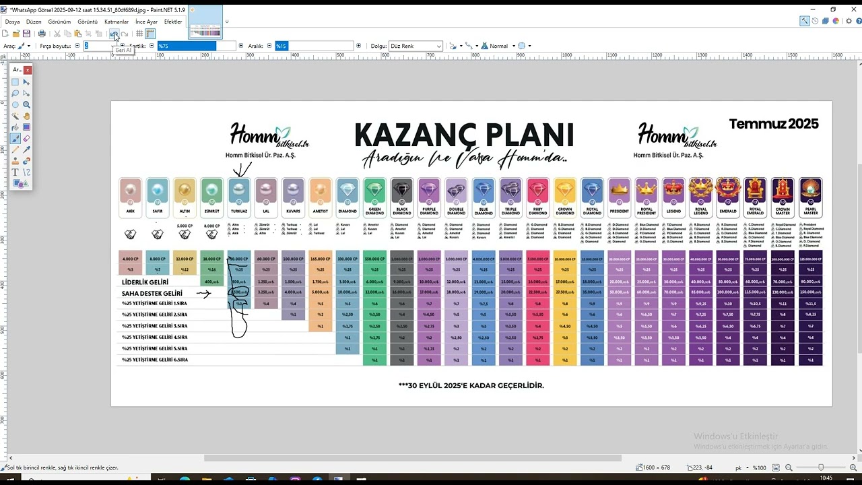Select the Rectangle Select tool

coord(15,82)
